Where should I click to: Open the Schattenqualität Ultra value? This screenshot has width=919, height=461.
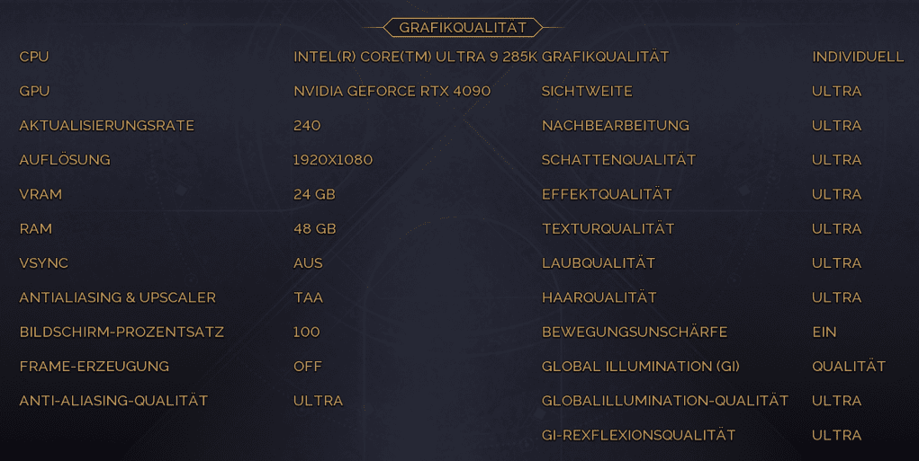pos(836,160)
